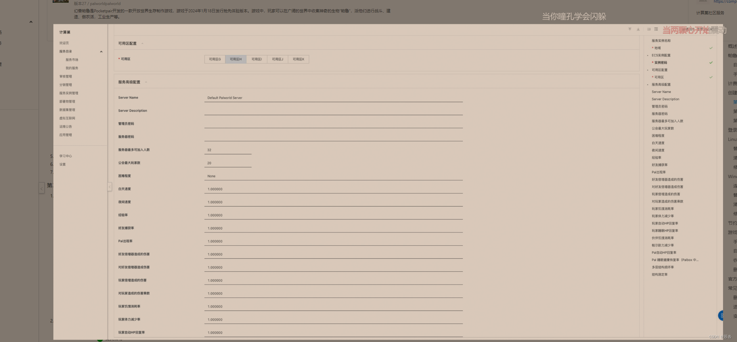
Task: Click the Pal出现率 value field
Action: point(334,241)
